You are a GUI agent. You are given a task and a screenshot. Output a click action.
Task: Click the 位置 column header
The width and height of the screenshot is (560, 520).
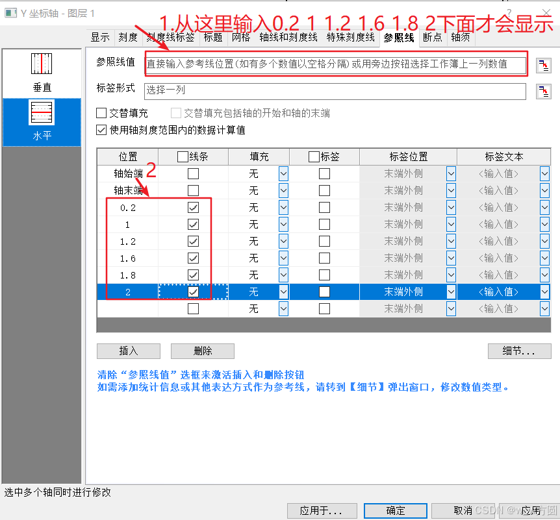tap(127, 156)
